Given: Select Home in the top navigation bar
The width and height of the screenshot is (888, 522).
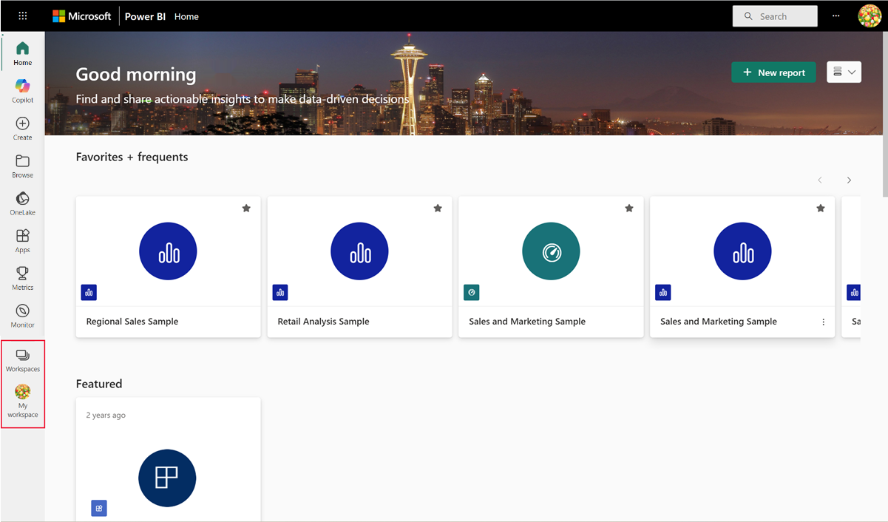Looking at the screenshot, I should pyautogui.click(x=186, y=16).
